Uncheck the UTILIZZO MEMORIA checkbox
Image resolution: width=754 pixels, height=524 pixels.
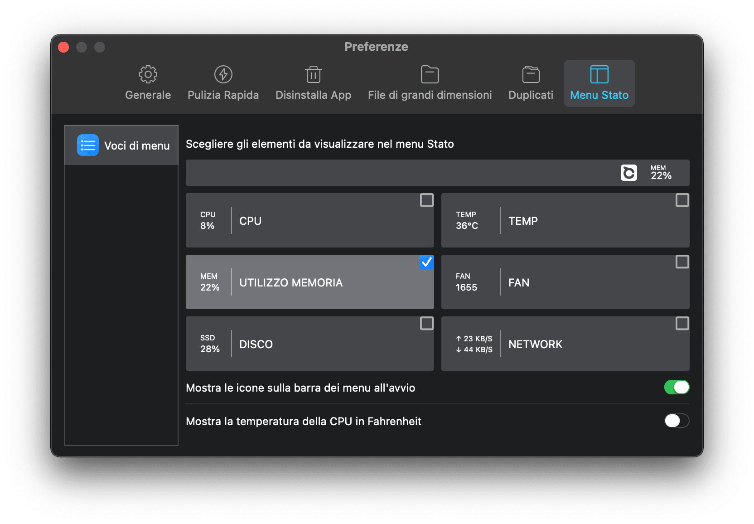(426, 262)
